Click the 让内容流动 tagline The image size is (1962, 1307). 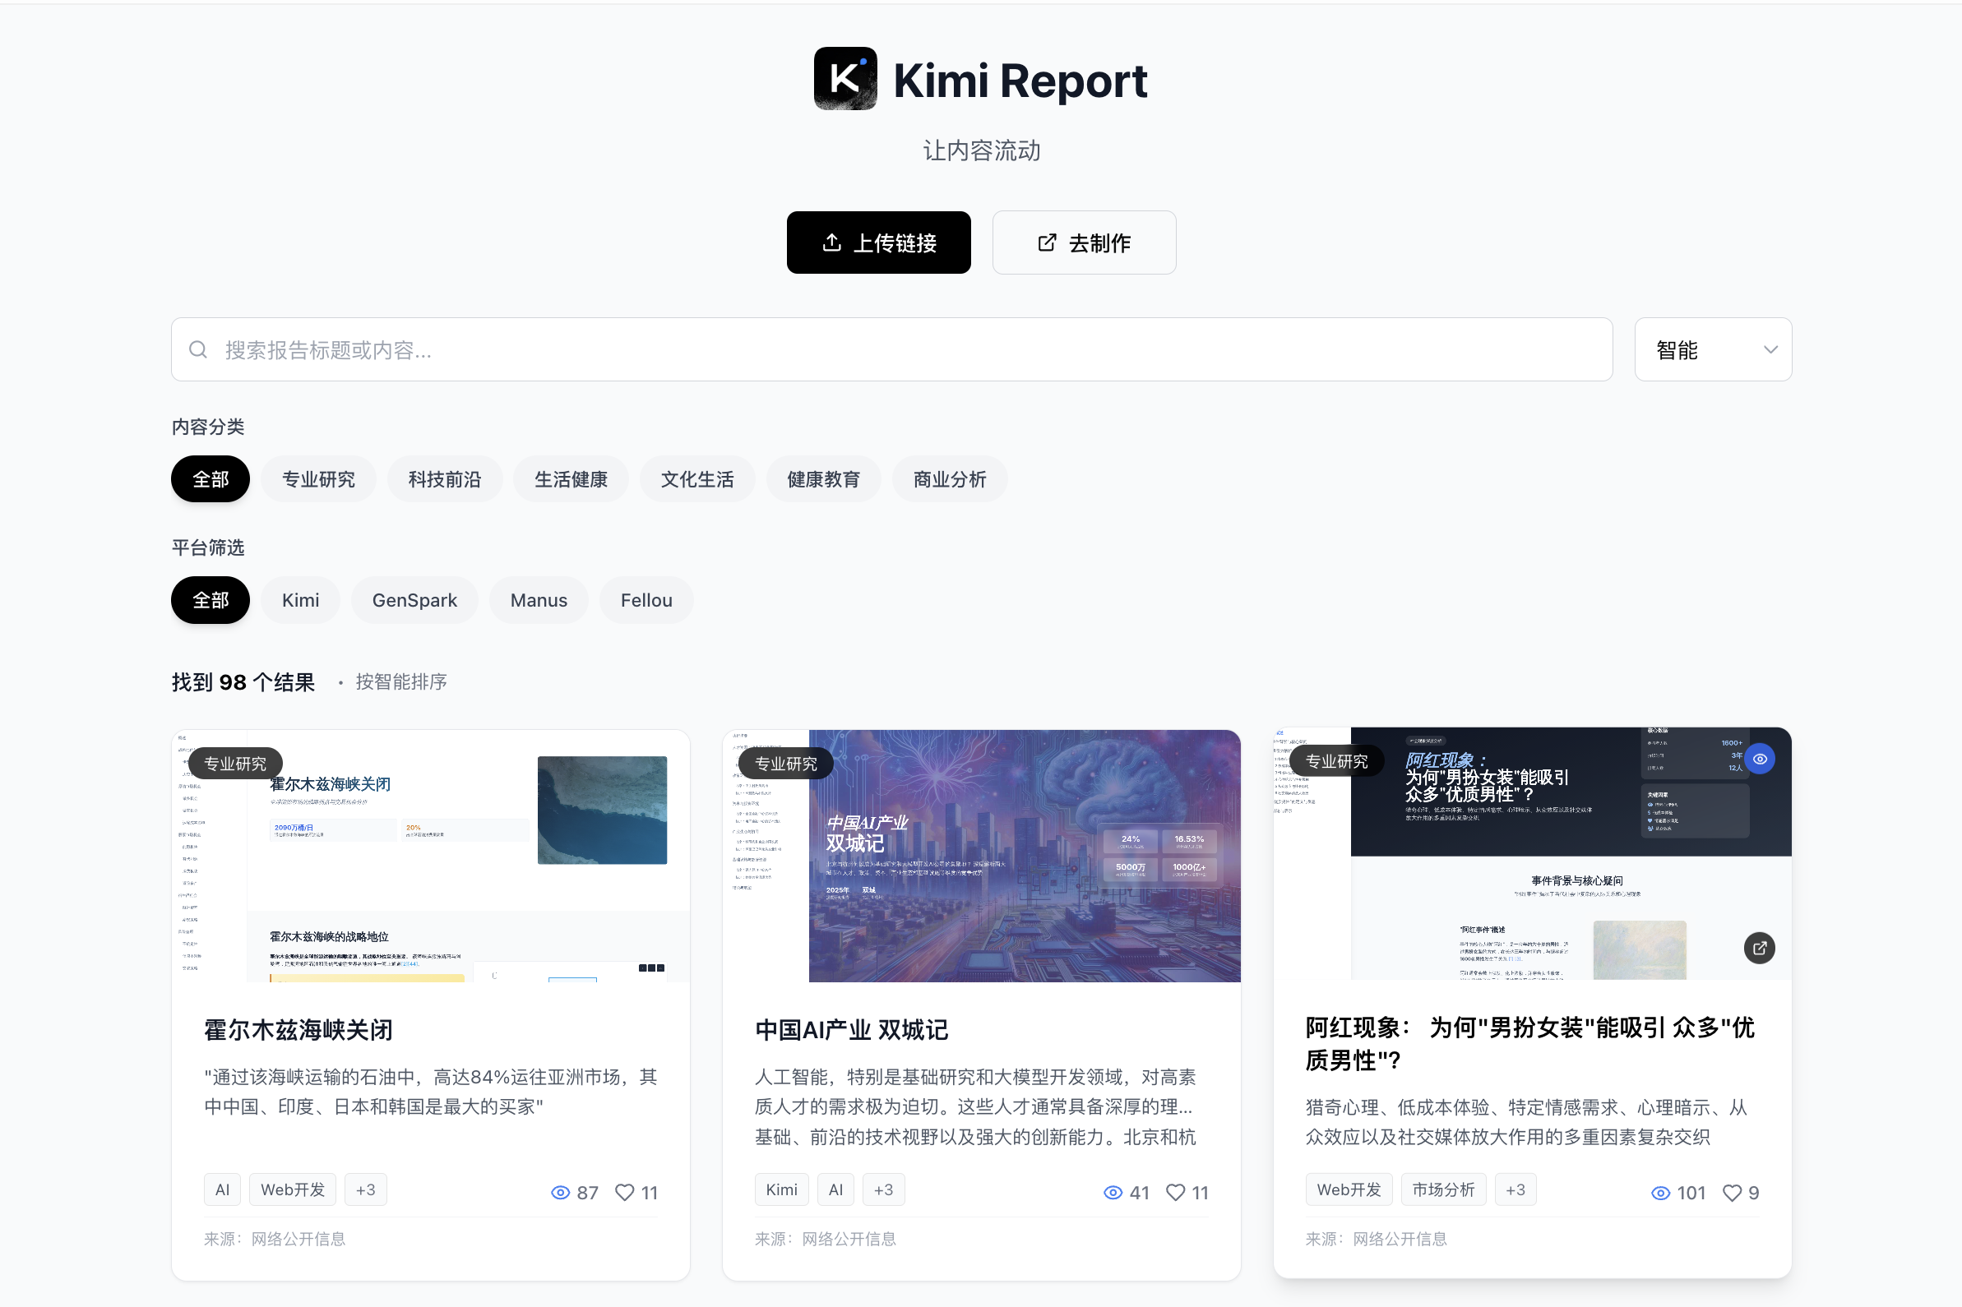(982, 151)
